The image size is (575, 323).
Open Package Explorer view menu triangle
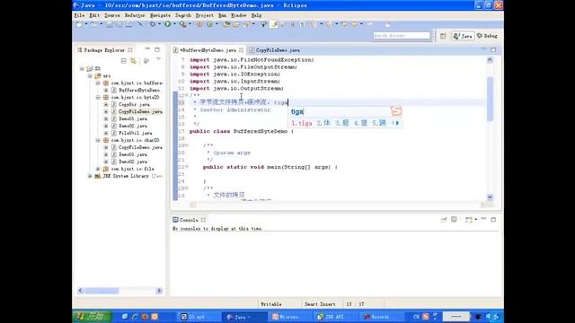(x=158, y=59)
